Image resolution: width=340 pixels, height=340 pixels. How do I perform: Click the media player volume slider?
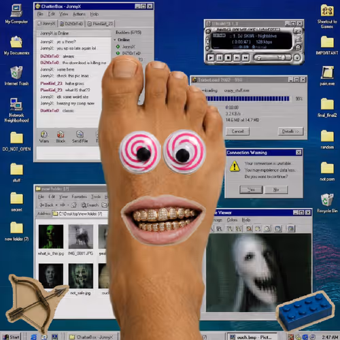pos(273,58)
